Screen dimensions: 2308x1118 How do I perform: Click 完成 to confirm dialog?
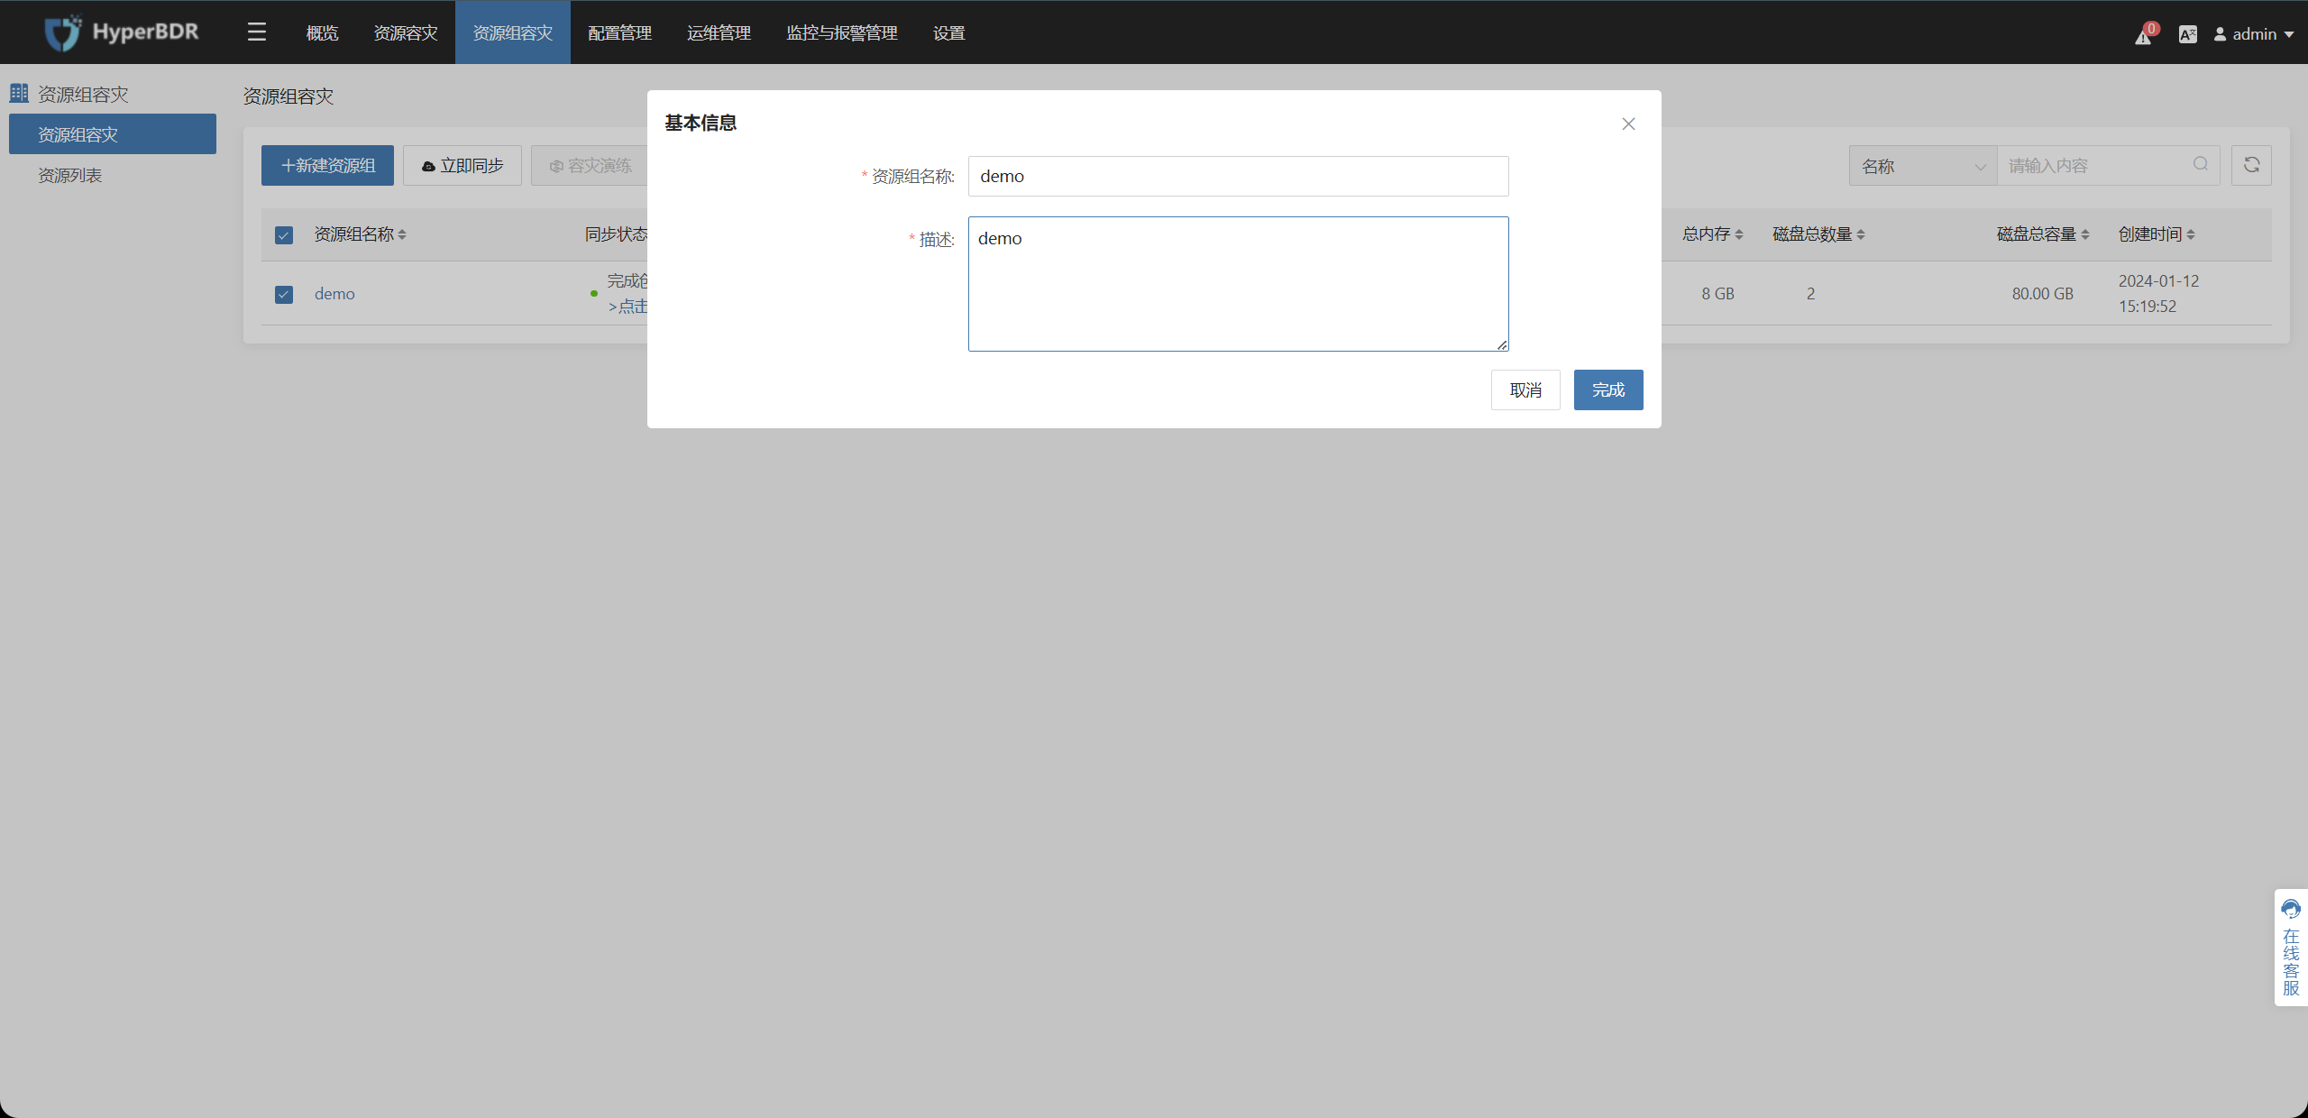tap(1608, 389)
